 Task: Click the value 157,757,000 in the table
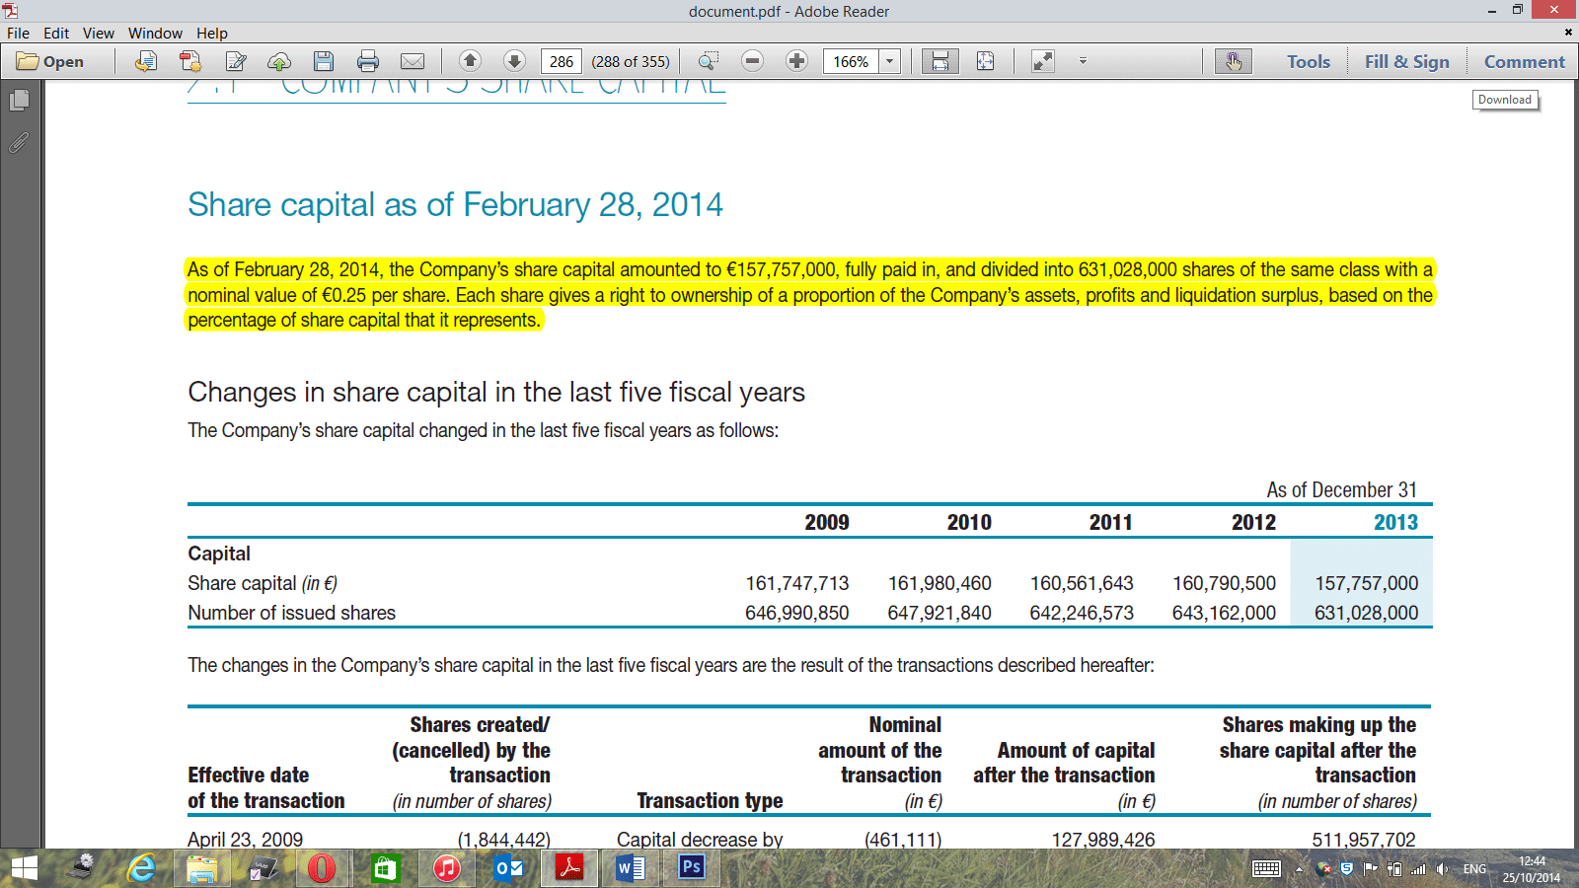click(x=1366, y=583)
